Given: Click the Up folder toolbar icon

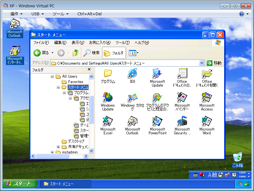Looking at the screenshot, I should (x=76, y=53).
